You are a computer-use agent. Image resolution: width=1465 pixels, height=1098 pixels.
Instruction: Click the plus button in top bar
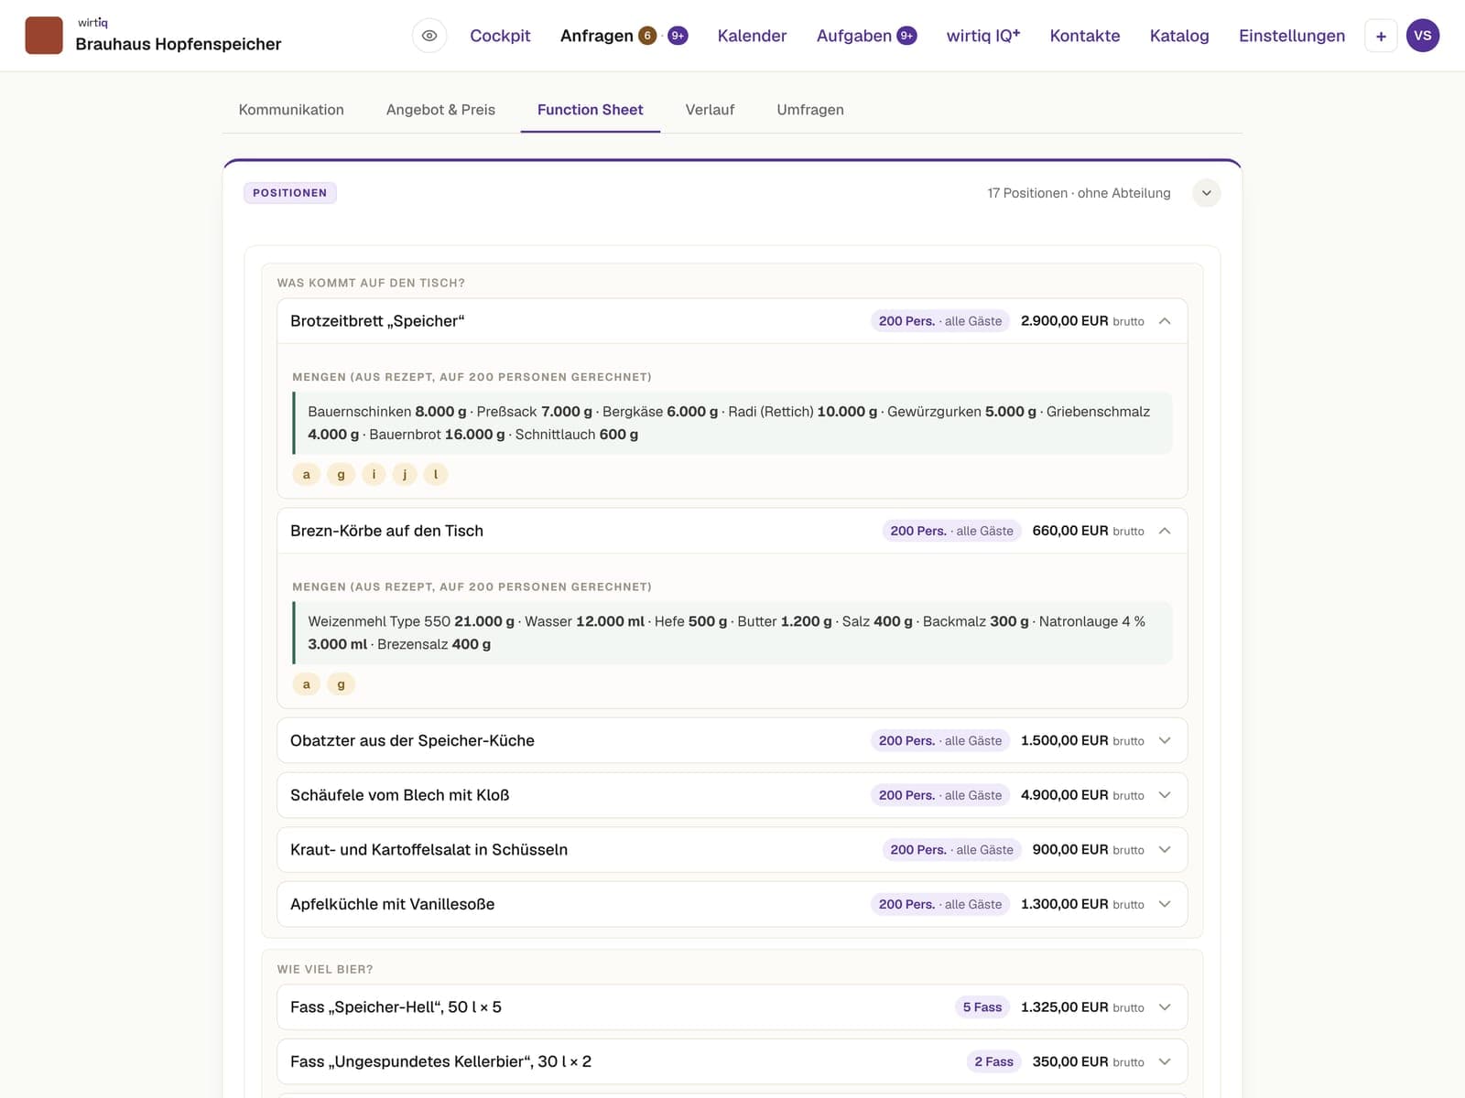click(1381, 36)
